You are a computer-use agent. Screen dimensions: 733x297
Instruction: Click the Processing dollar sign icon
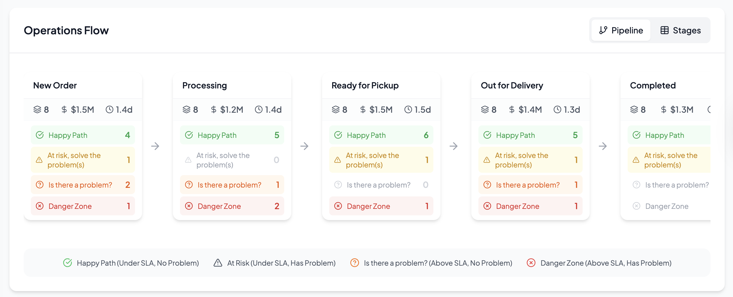tap(214, 110)
